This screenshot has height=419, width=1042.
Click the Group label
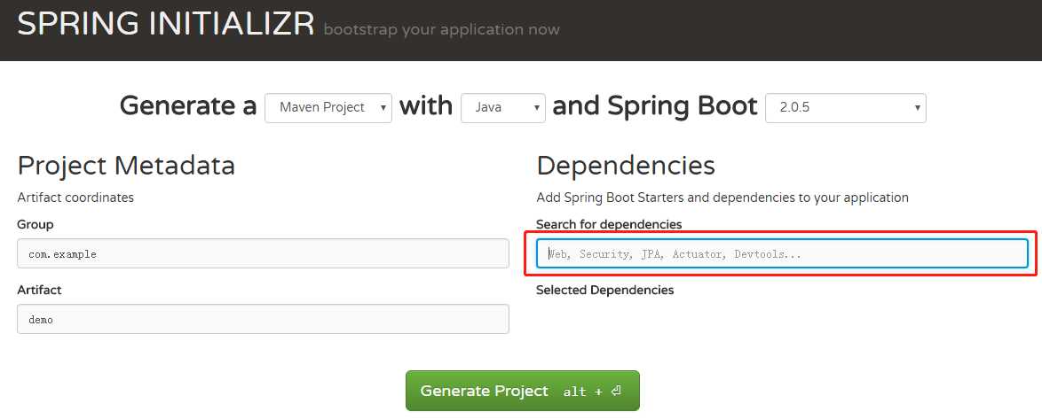tap(36, 225)
